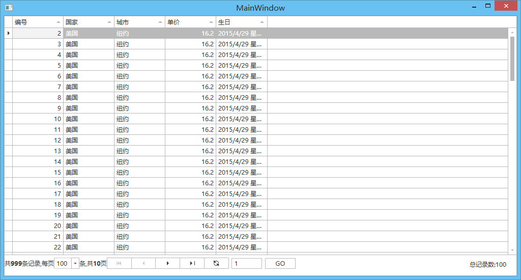
Task: Select the 生日 cell in row 19
Action: [x=242, y=215]
